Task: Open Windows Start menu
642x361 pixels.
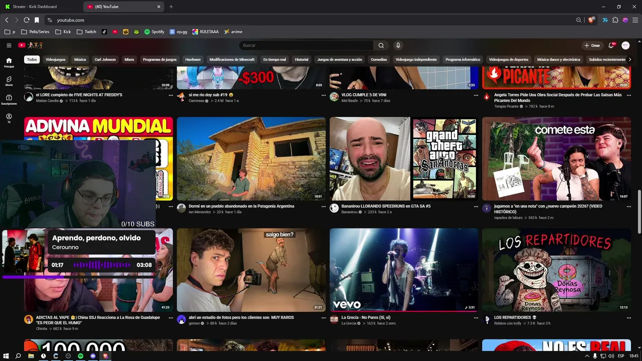Action: [6, 355]
